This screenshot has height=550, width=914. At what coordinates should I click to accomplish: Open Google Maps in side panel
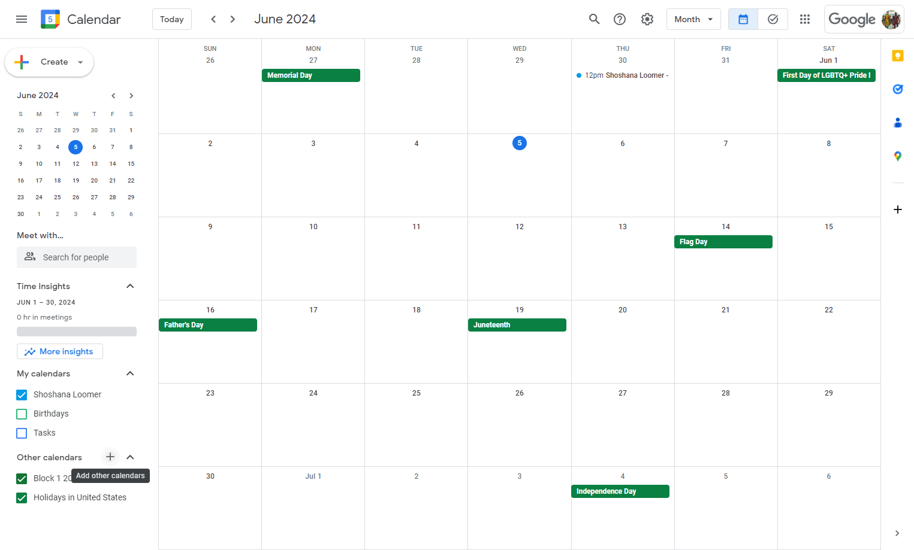[897, 156]
